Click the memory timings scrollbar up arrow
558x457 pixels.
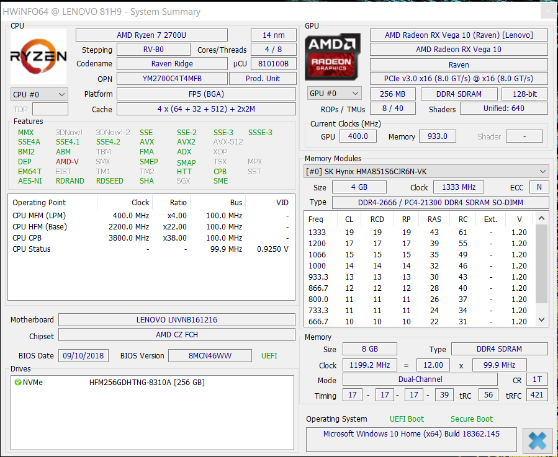(x=541, y=218)
